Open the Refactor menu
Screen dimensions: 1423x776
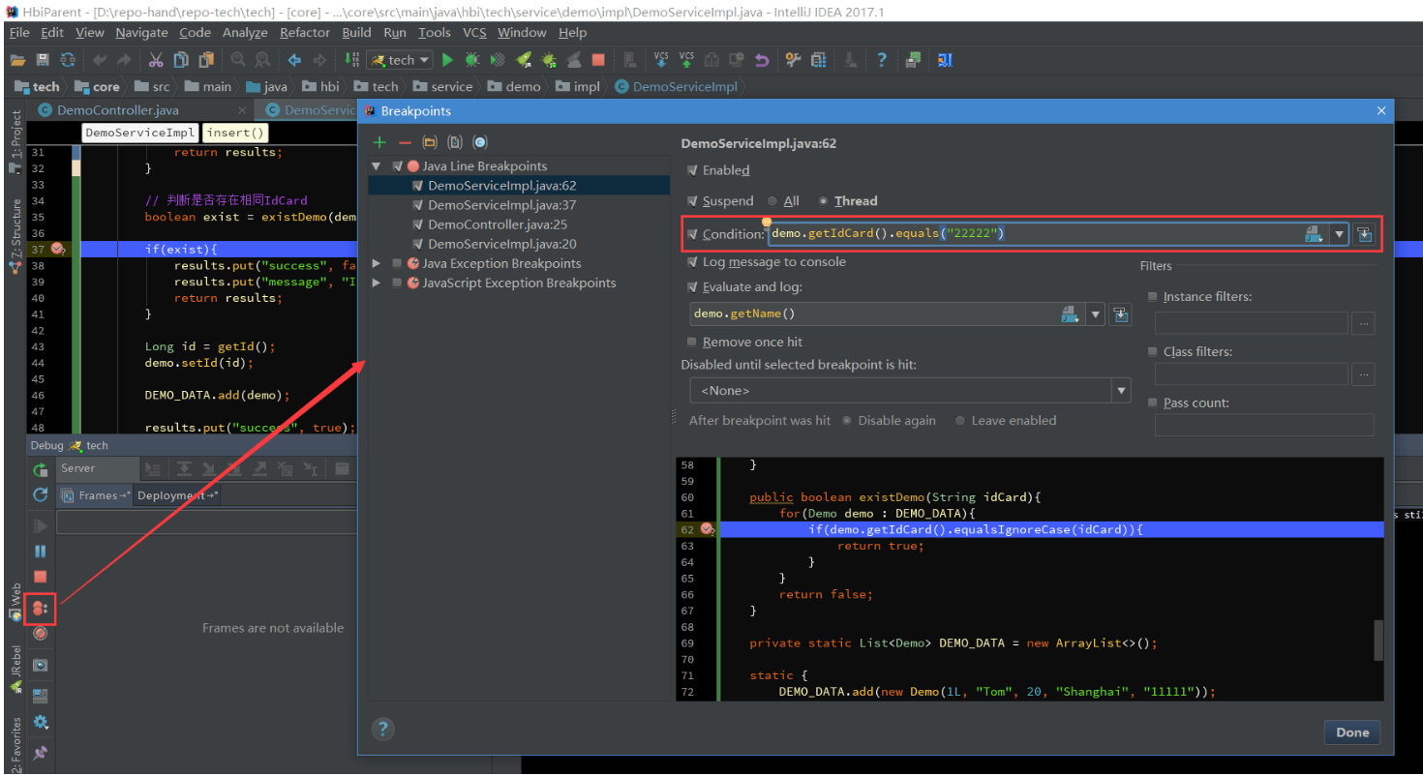click(305, 32)
